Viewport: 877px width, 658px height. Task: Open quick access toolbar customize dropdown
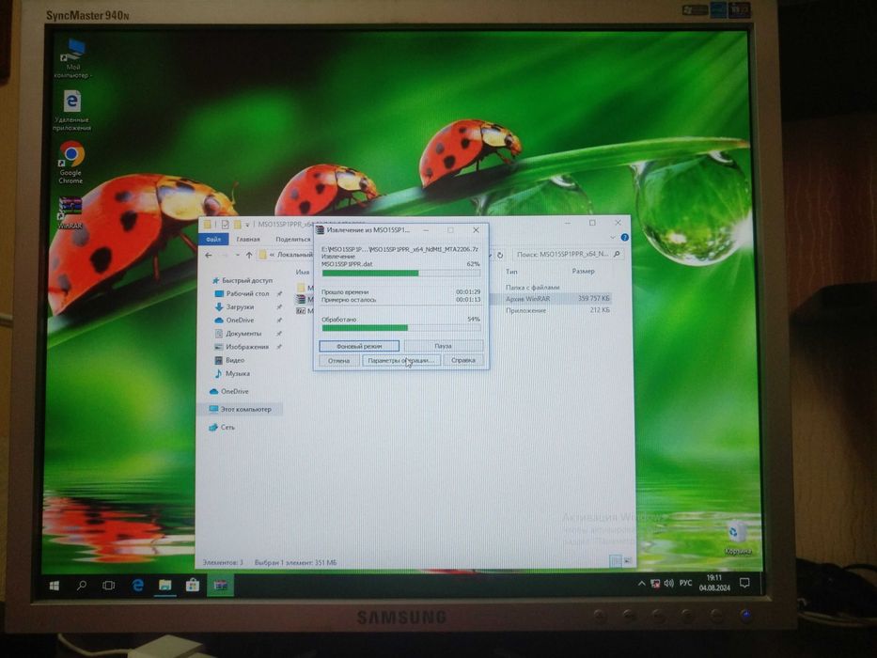(x=247, y=225)
